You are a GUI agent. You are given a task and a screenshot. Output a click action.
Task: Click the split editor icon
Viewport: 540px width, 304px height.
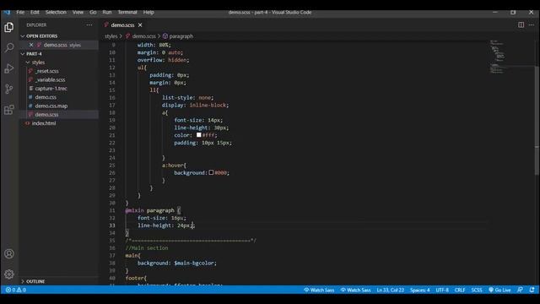tap(521, 24)
